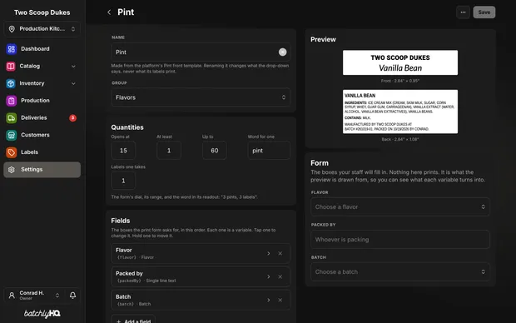The height and width of the screenshot is (323, 516).
Task: Go back using the arrow beside Pint
Action: pyautogui.click(x=109, y=12)
